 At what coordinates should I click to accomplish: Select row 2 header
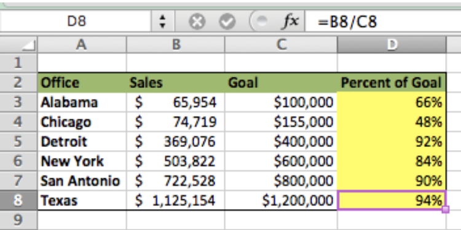[18, 82]
